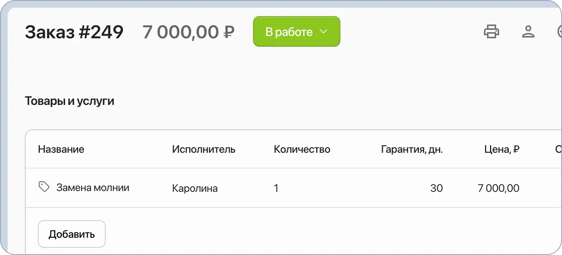Click the quantity value '1' for the service
562x255 pixels.
276,188
